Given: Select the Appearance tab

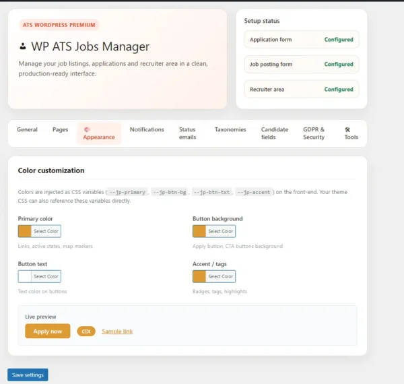Looking at the screenshot, I should [99, 133].
